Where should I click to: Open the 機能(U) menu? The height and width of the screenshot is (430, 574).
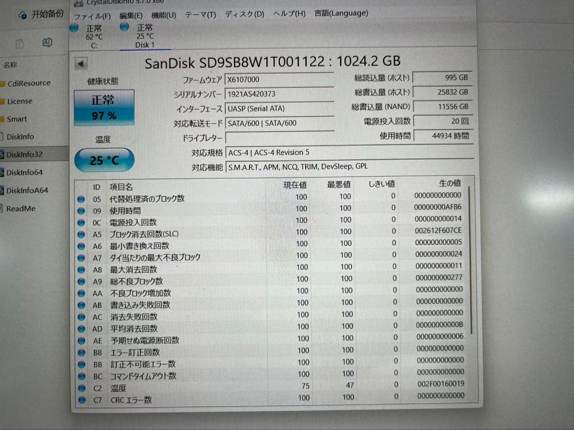tap(164, 15)
